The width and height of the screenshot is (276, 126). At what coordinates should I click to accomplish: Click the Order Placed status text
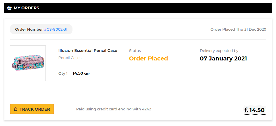pos(148,58)
